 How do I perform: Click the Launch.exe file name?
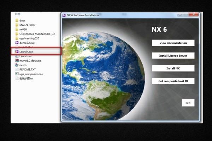[26, 52]
